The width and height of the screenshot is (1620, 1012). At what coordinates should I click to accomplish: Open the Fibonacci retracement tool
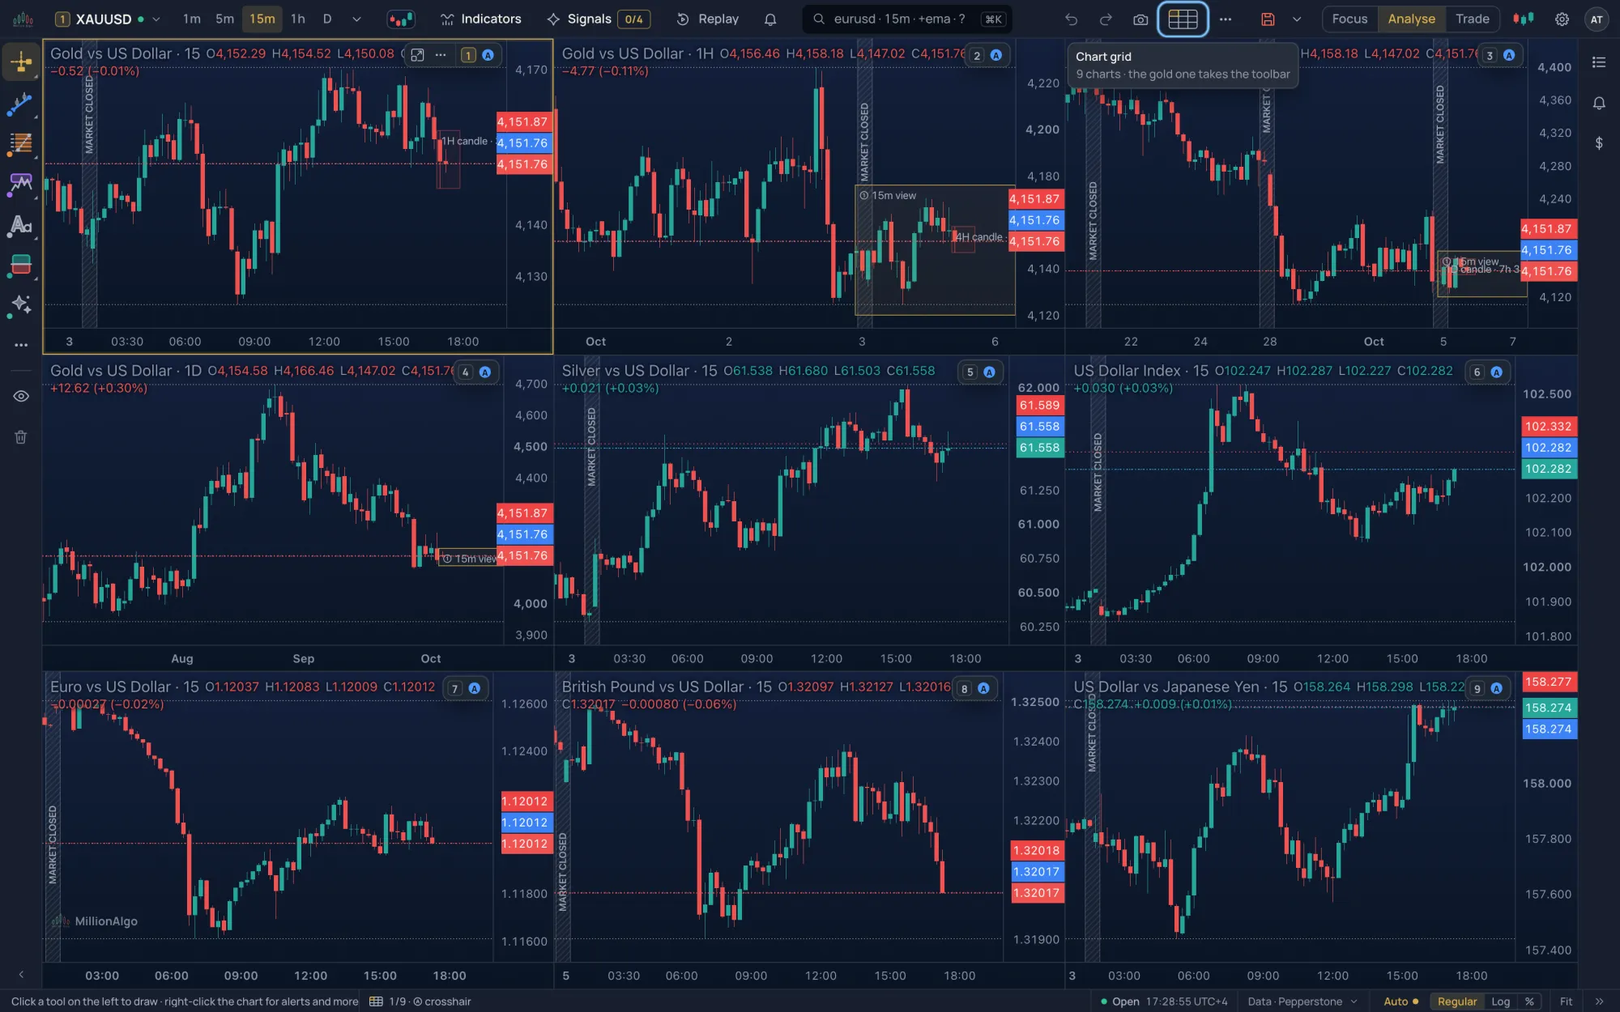(x=21, y=144)
